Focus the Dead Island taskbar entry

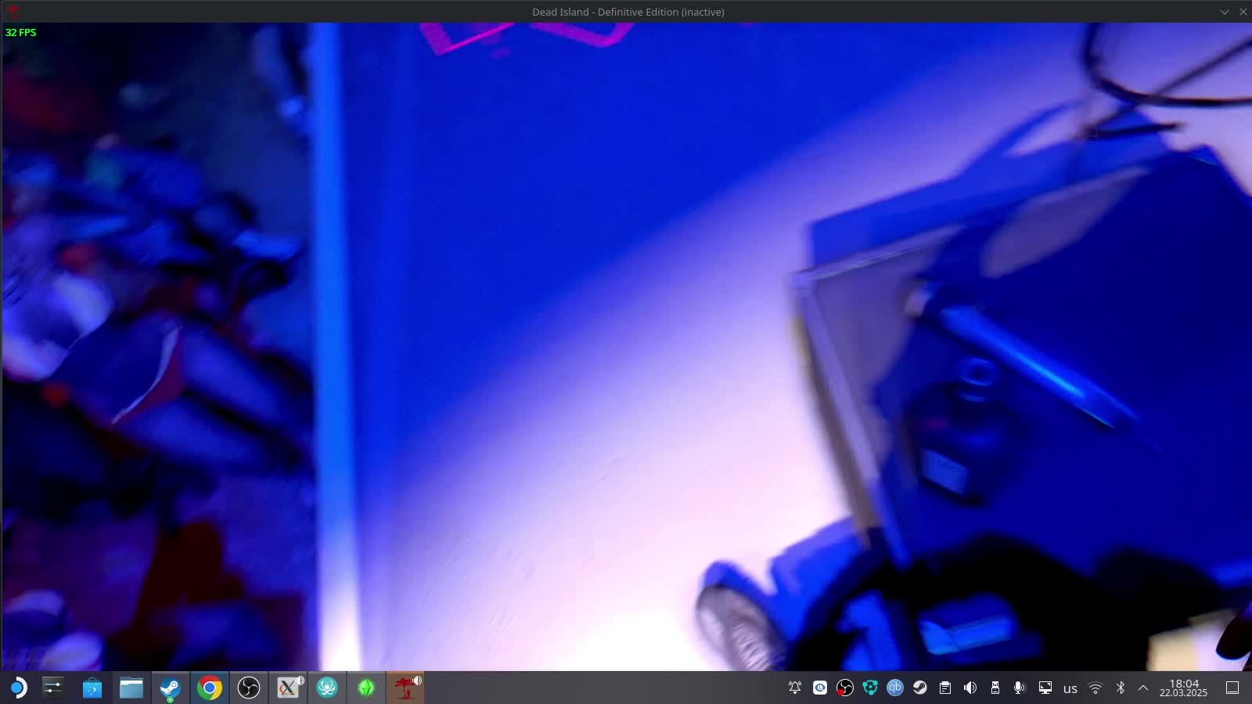coord(405,688)
